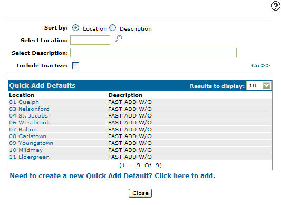Open the 01 Guelph location link

tap(24, 102)
